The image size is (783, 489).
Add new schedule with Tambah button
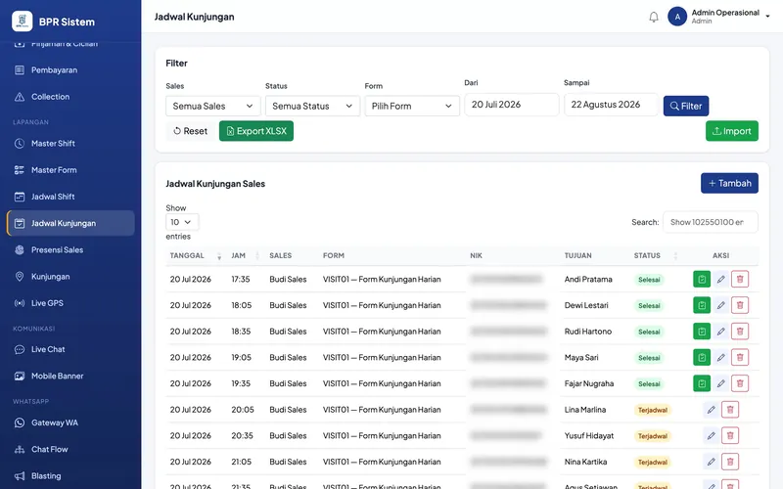729,183
